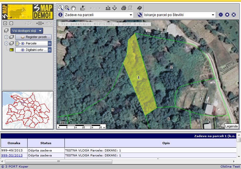Select the query diamond question tool
The image size is (241, 169).
click(115, 8)
